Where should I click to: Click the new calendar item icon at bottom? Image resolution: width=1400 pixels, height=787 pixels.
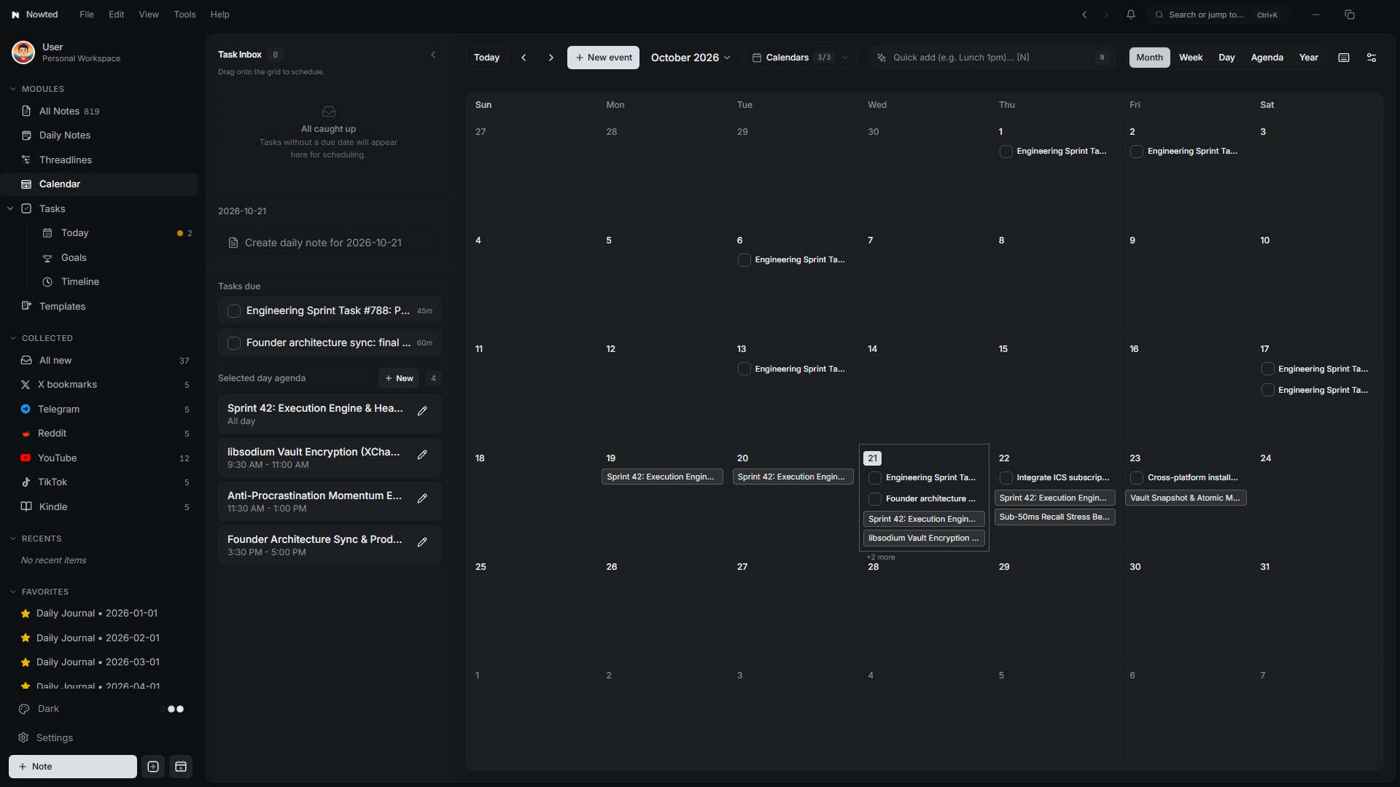pos(181,767)
